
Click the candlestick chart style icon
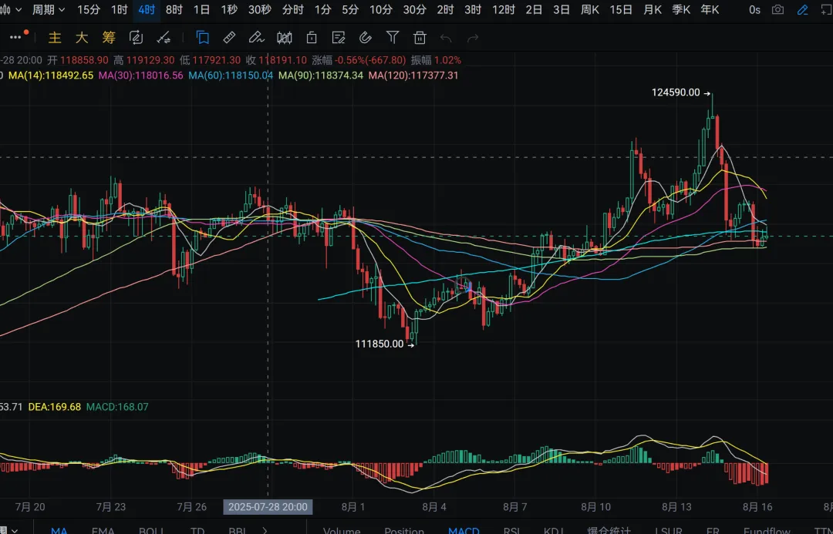click(x=284, y=37)
